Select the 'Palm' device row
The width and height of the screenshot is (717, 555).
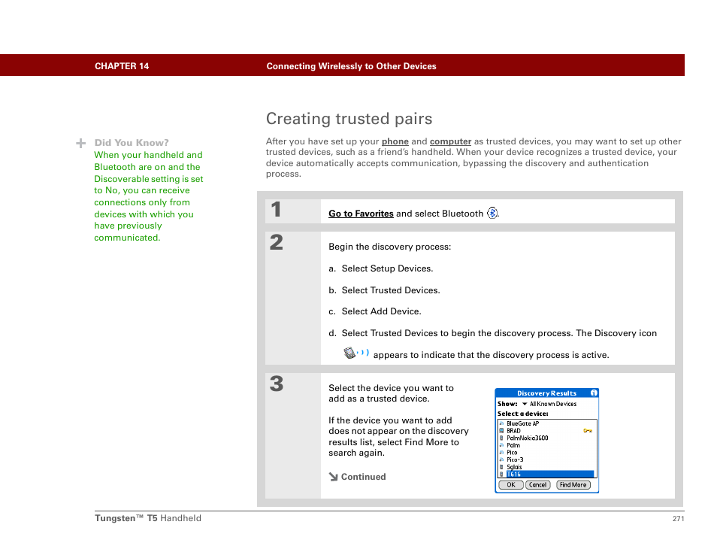click(546, 445)
